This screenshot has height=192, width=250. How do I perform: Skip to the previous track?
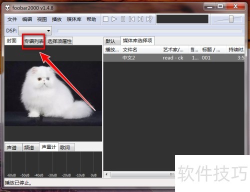[131, 19]
